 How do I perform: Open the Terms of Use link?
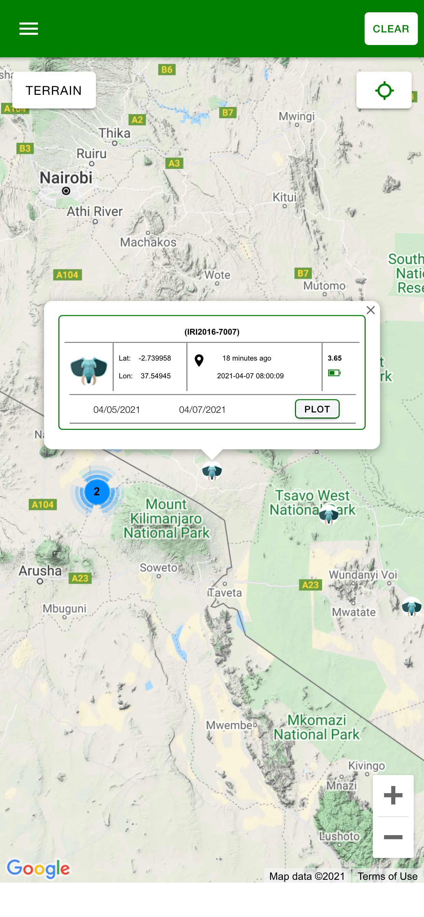click(x=387, y=876)
